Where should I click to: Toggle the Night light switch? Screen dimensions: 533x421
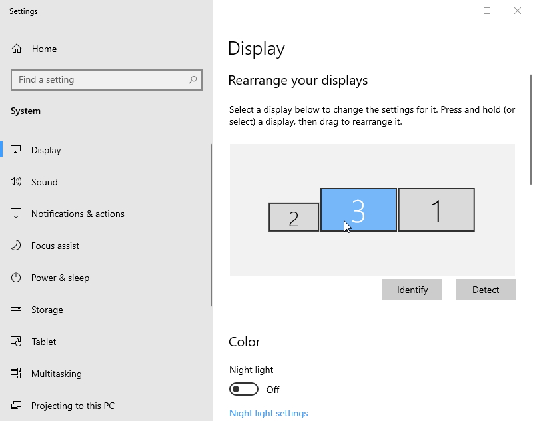[243, 389]
